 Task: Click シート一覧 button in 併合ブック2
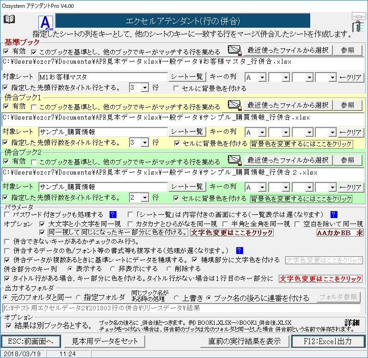tap(187, 187)
